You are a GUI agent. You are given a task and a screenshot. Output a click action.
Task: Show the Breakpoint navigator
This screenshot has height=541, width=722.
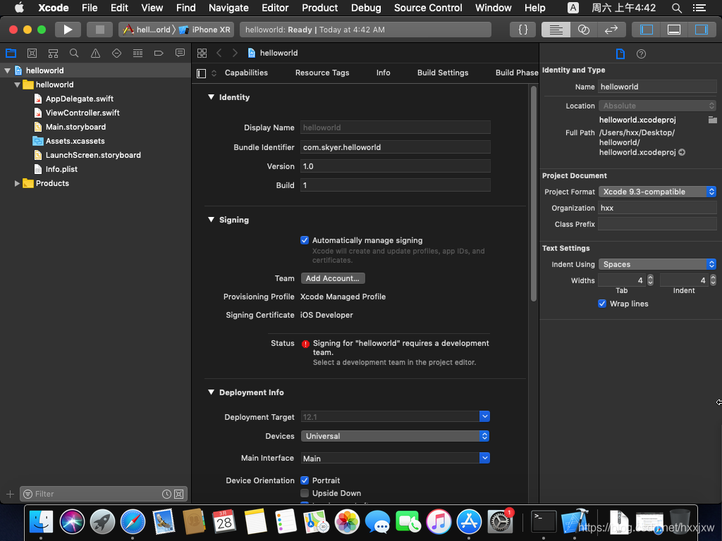pos(159,53)
